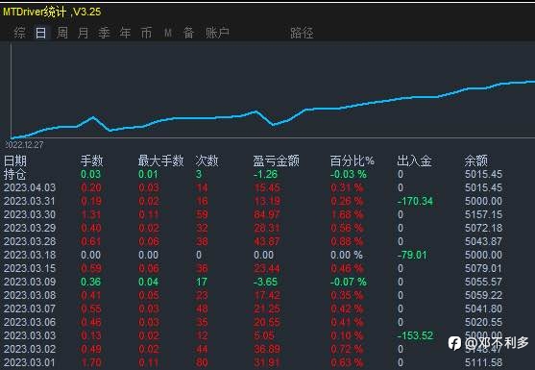Image resolution: width=535 pixels, height=370 pixels.
Task: Click the 5055.57 balance value
Action: click(483, 282)
